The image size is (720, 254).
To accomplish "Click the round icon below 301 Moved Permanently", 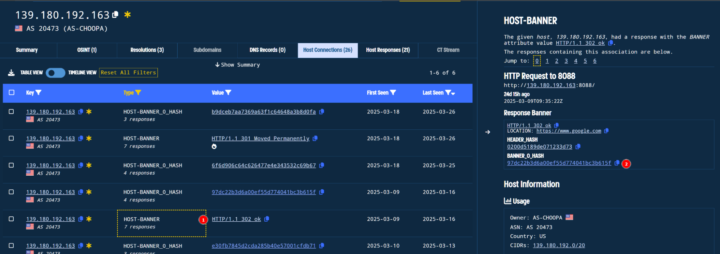I will [x=214, y=146].
